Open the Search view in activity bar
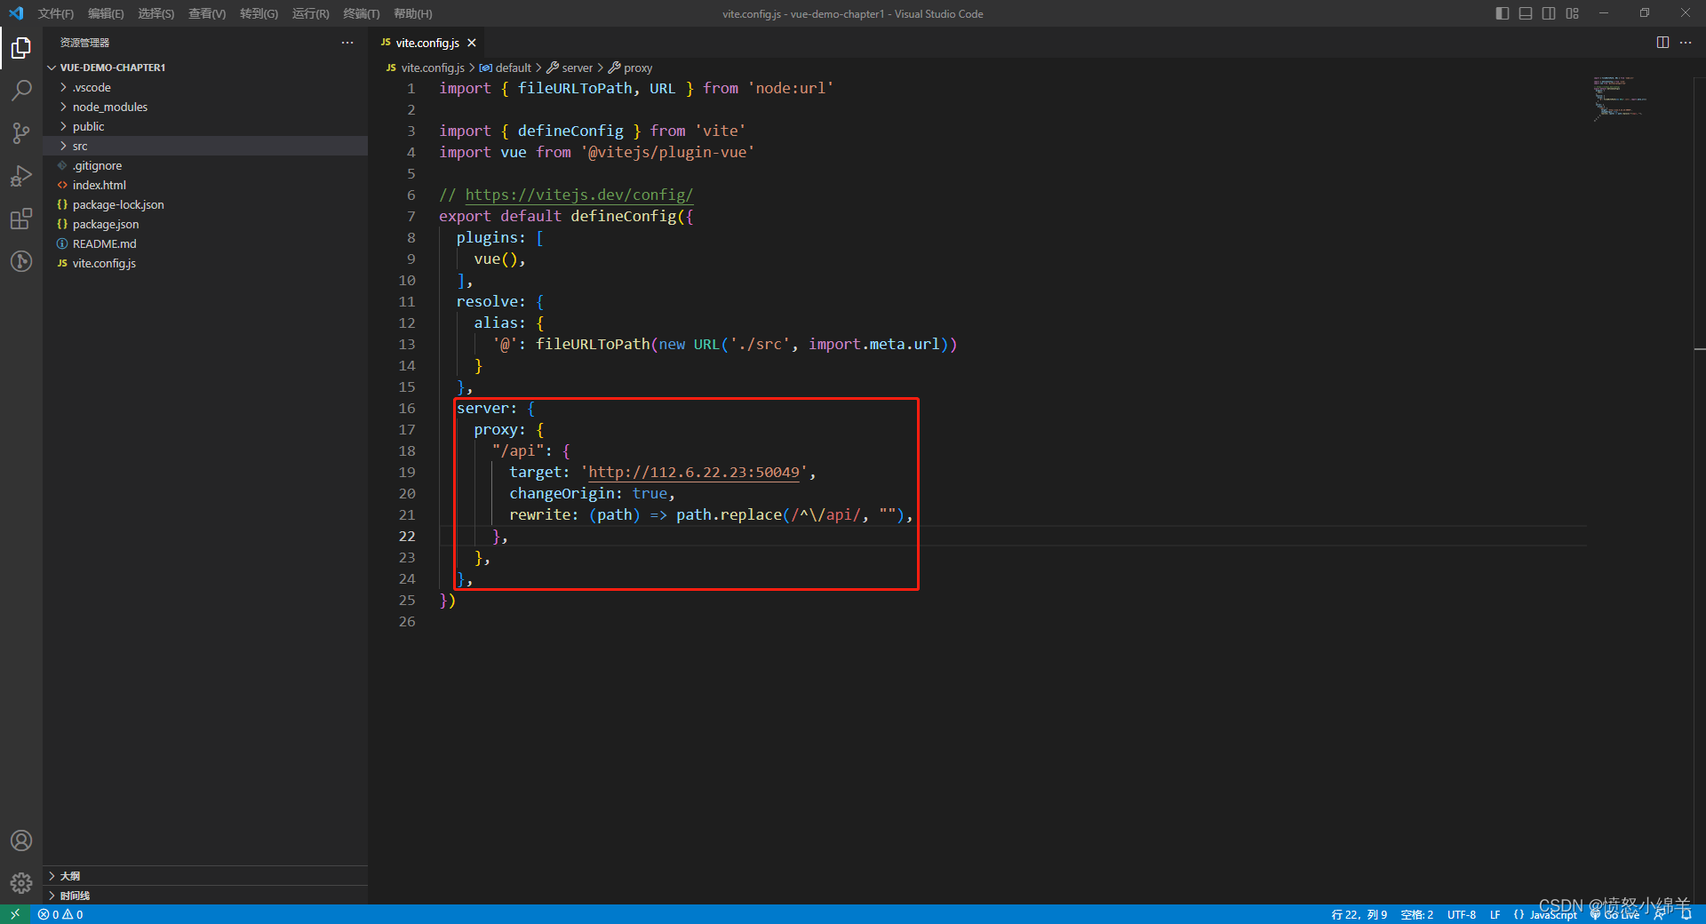The height and width of the screenshot is (924, 1706). (x=21, y=90)
